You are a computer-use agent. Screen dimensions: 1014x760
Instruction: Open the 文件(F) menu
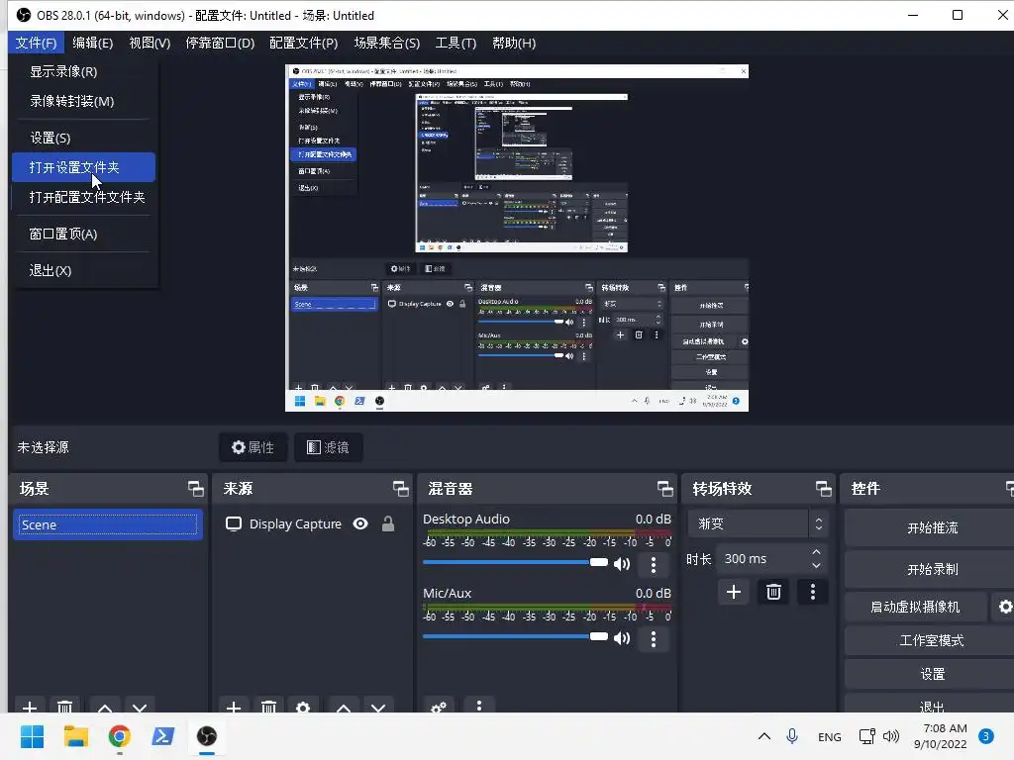[37, 43]
